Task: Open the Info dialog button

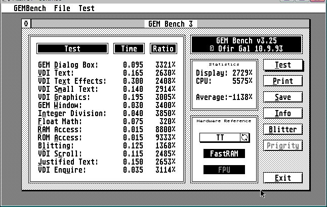Action: [283, 114]
